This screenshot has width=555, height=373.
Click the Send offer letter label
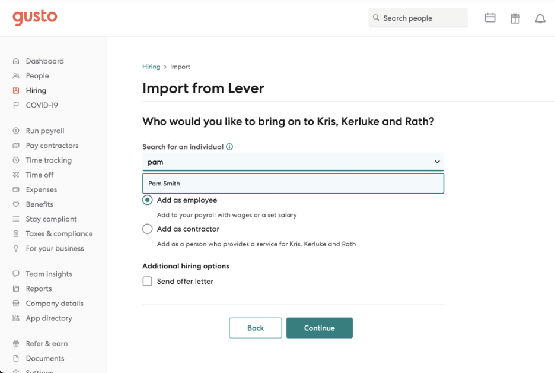point(185,281)
